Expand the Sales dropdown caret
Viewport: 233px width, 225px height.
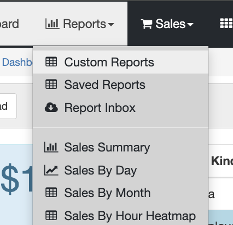pyautogui.click(x=190, y=24)
